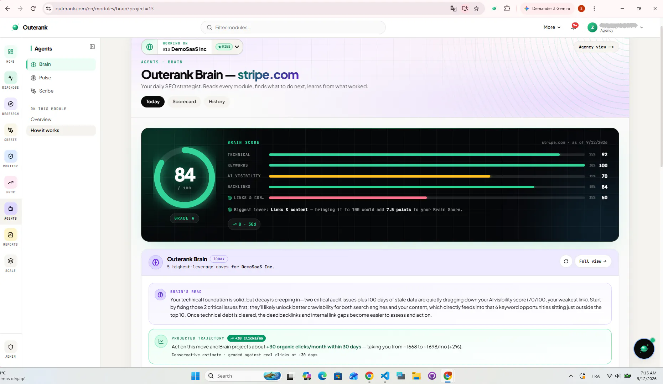Click Demander à Gemini button
663x384 pixels.
click(547, 9)
